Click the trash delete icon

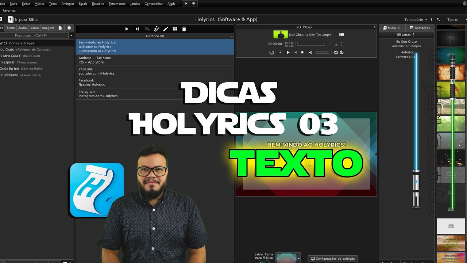point(184,29)
